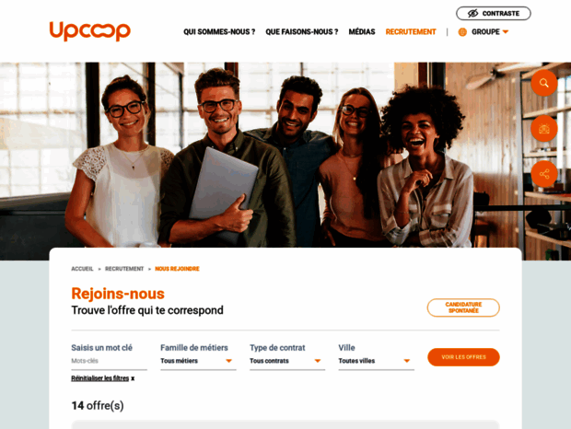Select the Recrutement menu item

[411, 32]
